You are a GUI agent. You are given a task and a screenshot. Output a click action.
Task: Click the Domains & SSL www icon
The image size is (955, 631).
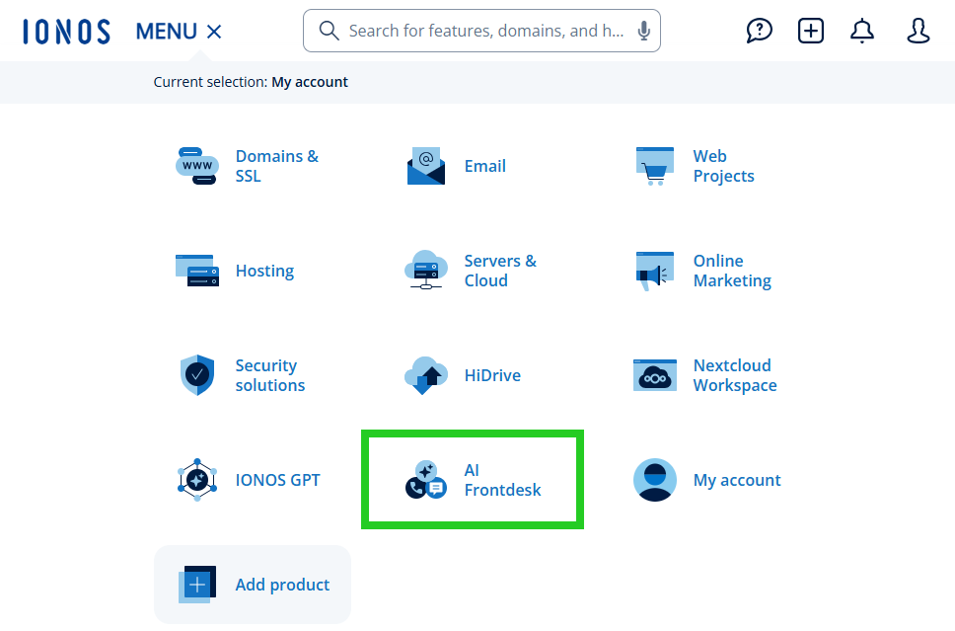tap(197, 166)
